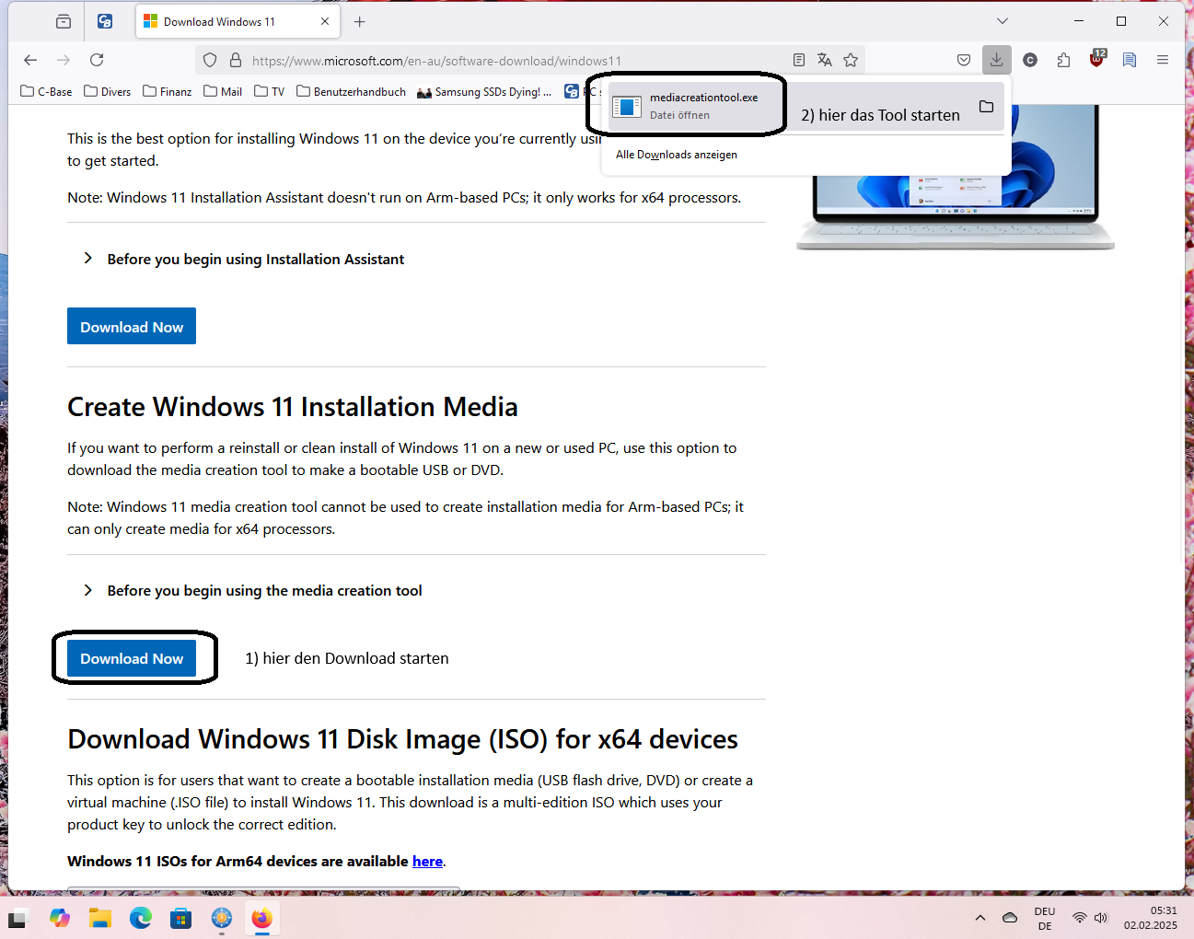Open the volume speaker tray icon

coord(1101,918)
